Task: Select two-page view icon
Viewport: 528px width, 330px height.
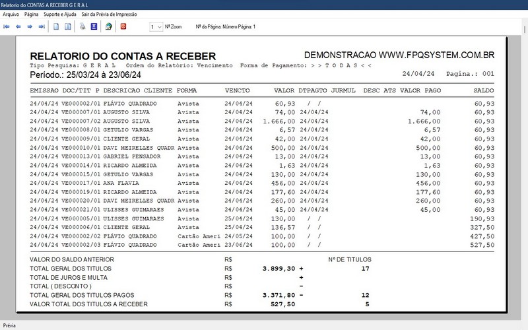Action: pyautogui.click(x=68, y=26)
